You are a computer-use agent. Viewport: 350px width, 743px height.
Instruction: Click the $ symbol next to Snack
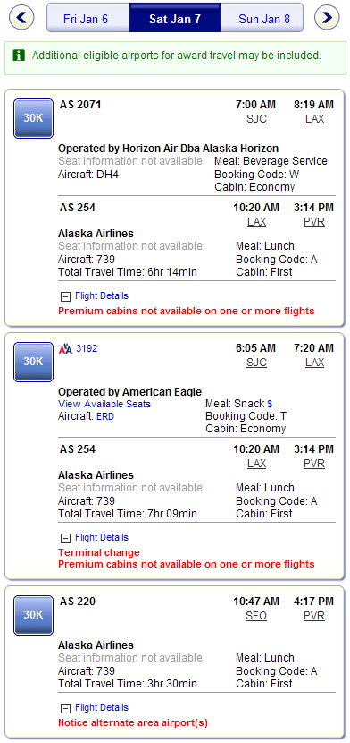point(270,405)
